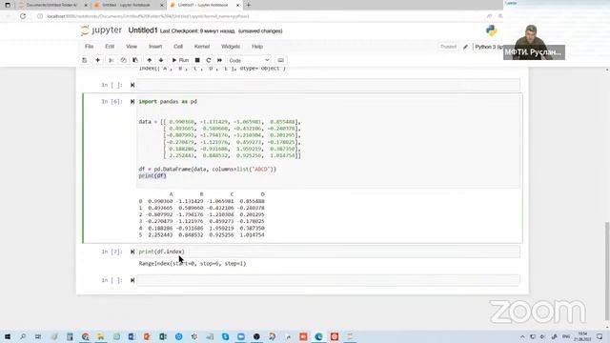The width and height of the screenshot is (610, 343).
Task: Rename the notebook via the Untitled1 title
Action: pos(143,30)
